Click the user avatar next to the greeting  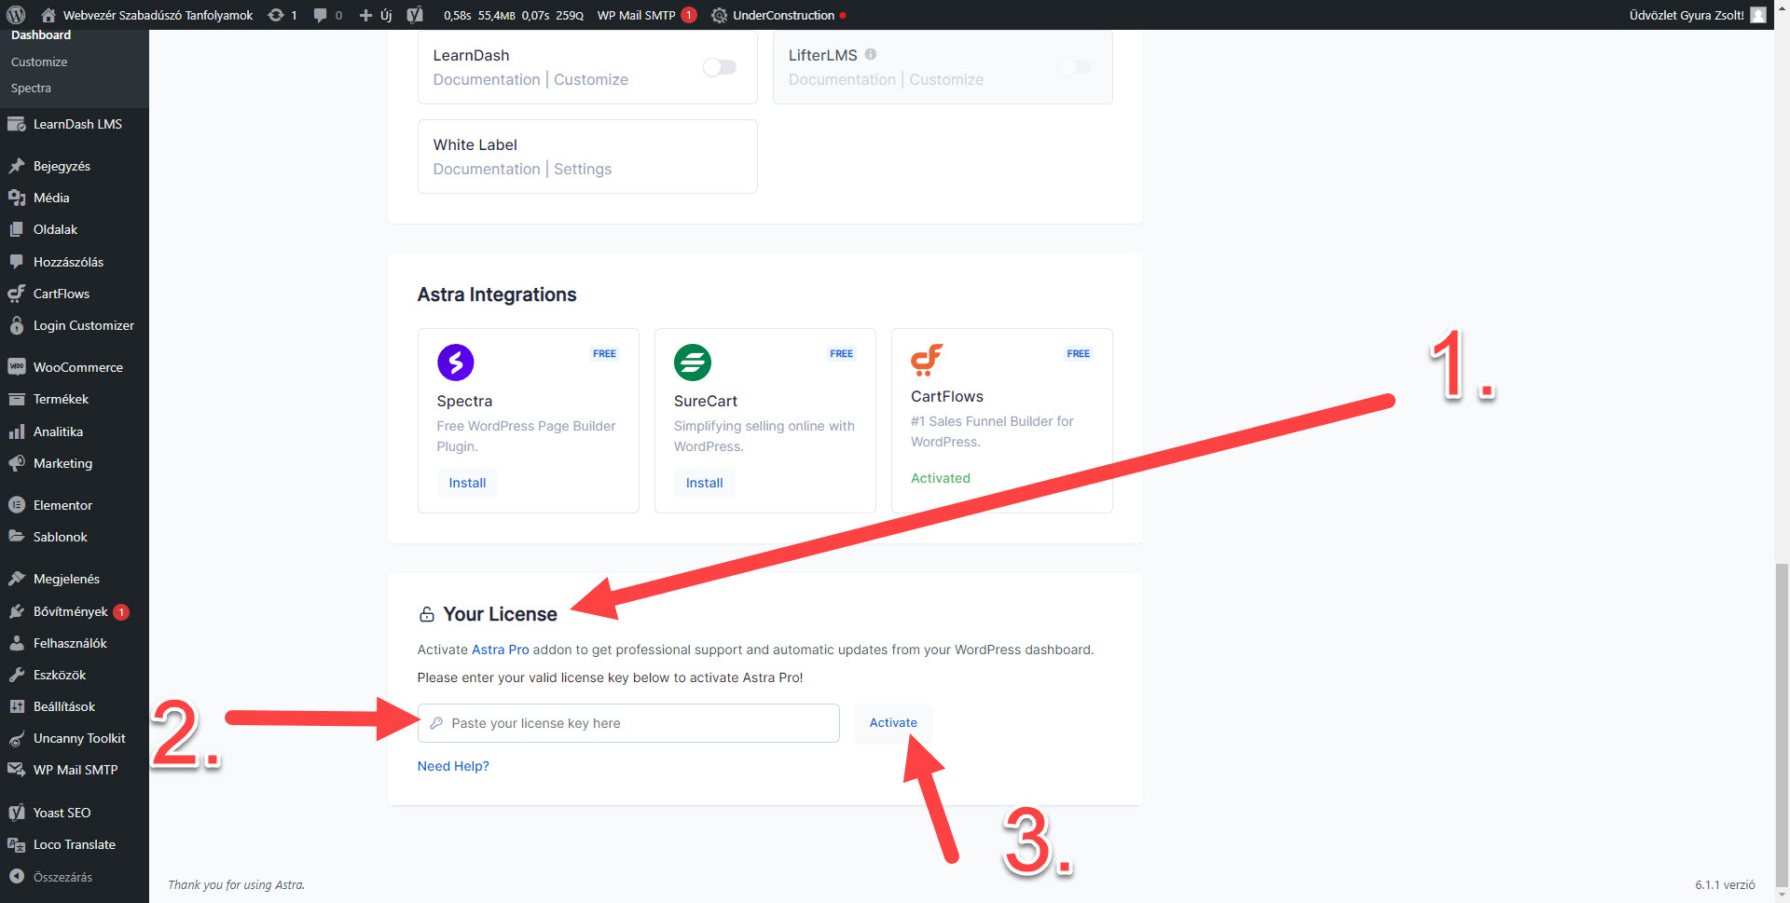(1758, 15)
